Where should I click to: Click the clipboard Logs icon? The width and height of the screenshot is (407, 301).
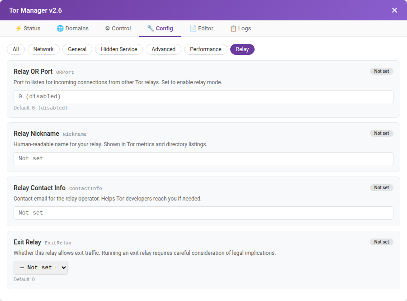233,29
